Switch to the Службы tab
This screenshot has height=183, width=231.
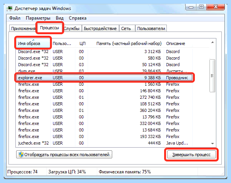tap(72, 28)
